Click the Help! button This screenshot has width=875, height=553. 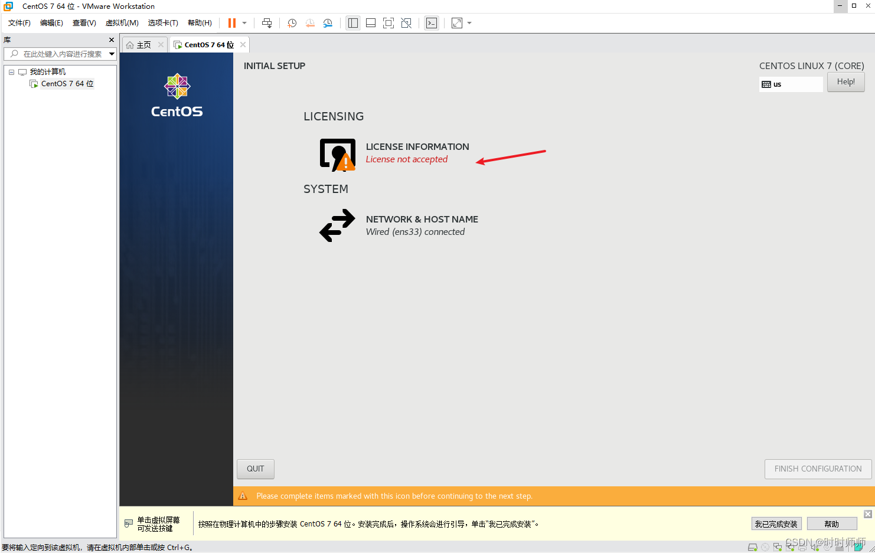[x=846, y=82]
